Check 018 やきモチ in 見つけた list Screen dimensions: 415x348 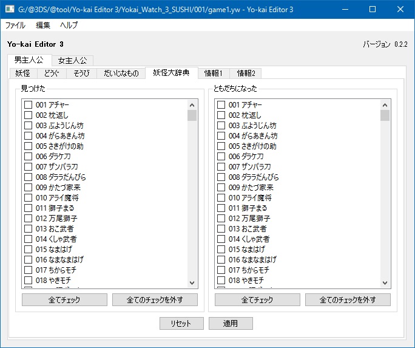29,280
